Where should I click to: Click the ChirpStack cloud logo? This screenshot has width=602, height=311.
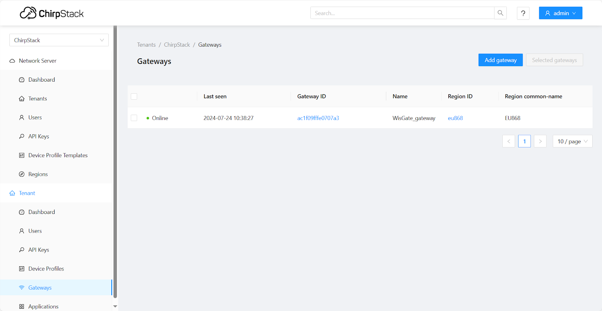(x=28, y=13)
